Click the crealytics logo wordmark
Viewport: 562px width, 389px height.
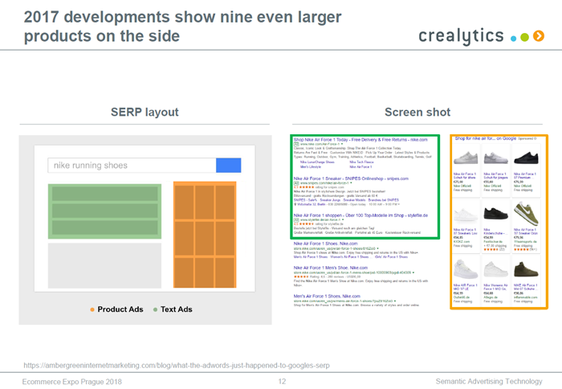(461, 36)
